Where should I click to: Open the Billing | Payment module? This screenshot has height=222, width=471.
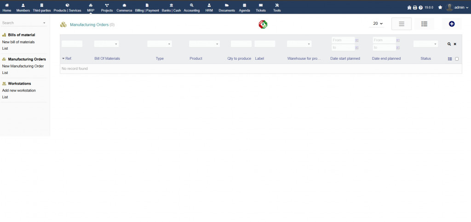pos(147,7)
